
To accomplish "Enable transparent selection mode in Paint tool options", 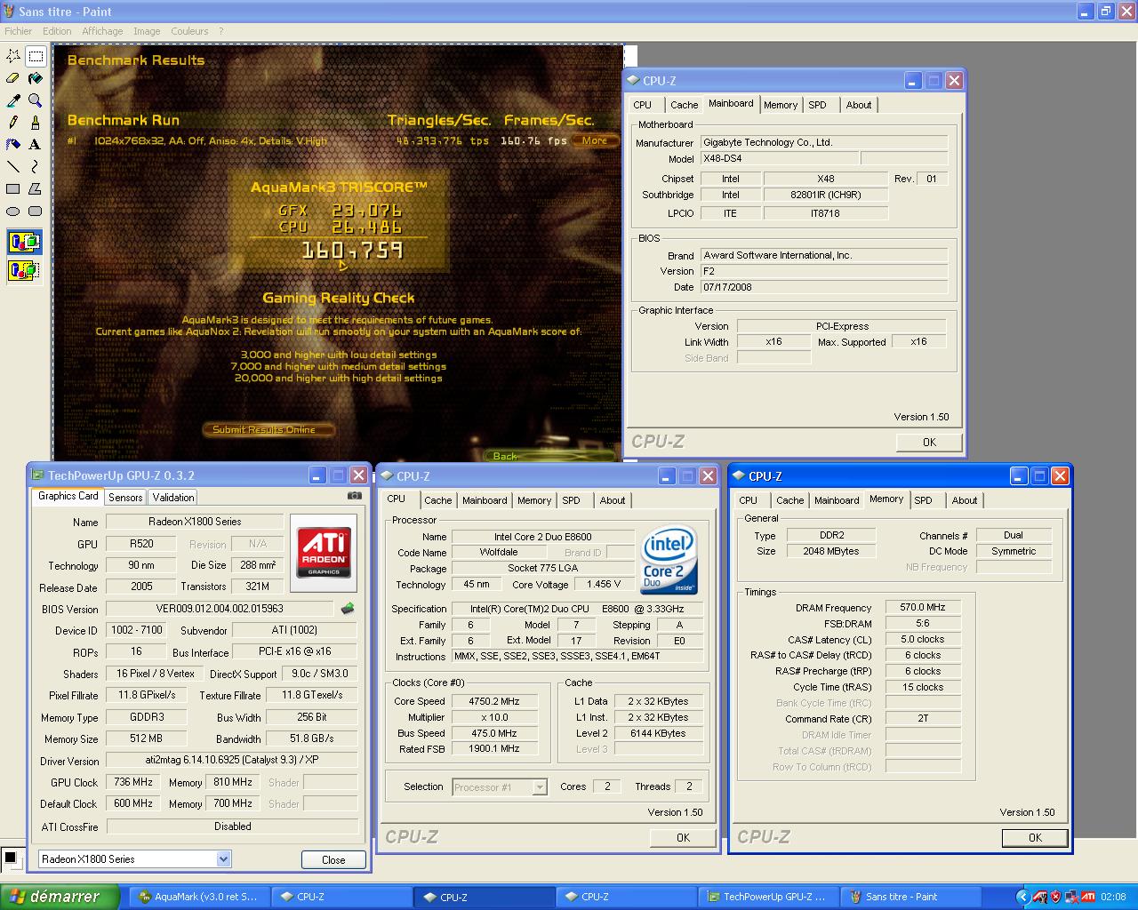I will pos(24,270).
